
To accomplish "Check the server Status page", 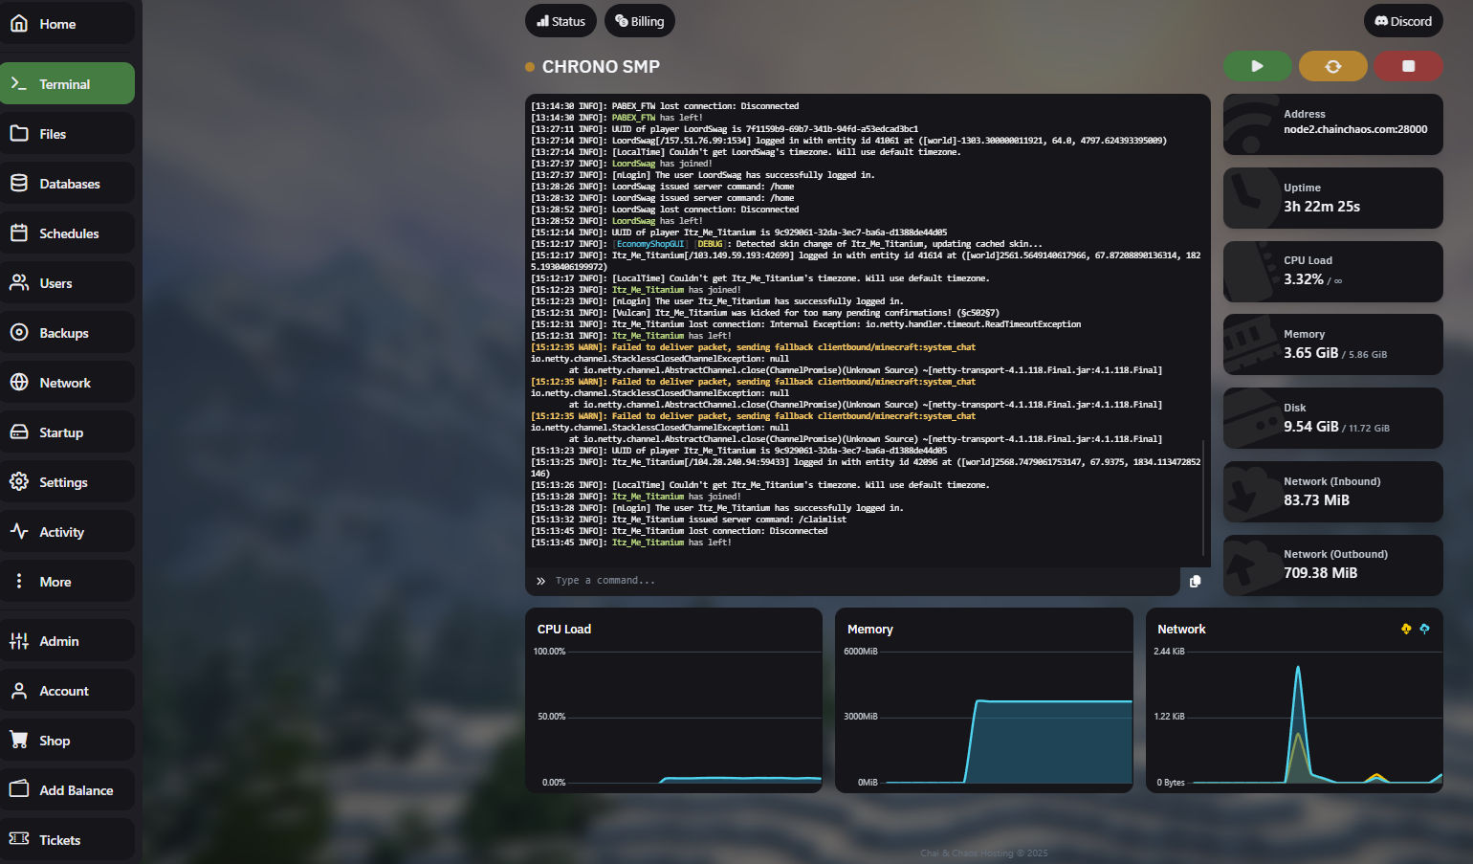I will [561, 21].
